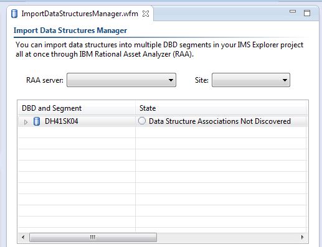Select the ImportDataStructuresManager.wfm editor tab
Screen dimensions: 322x247
pos(80,14)
